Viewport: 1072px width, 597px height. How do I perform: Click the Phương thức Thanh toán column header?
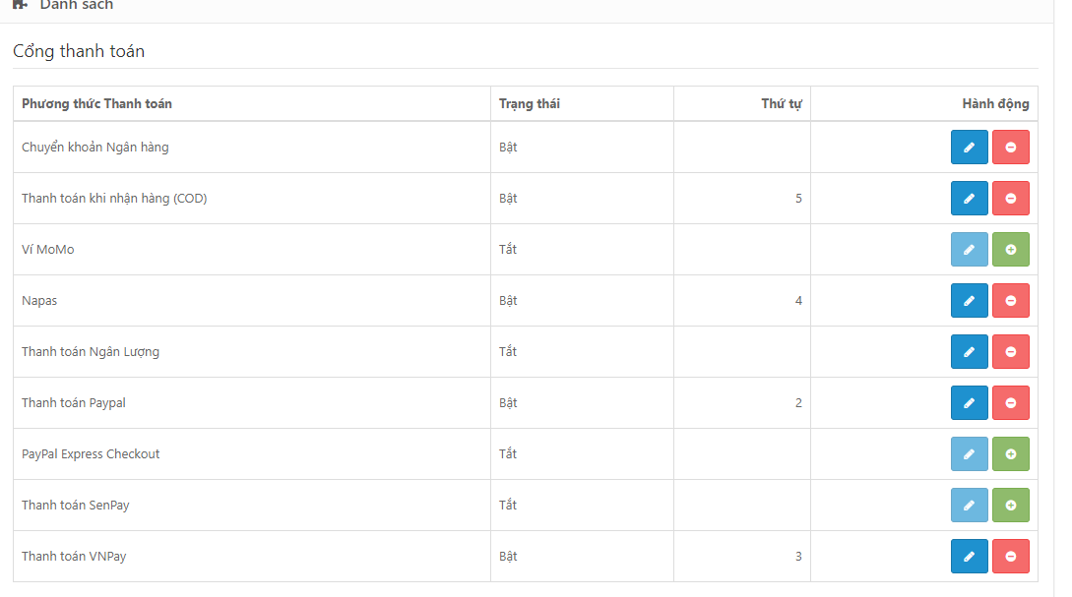point(96,104)
